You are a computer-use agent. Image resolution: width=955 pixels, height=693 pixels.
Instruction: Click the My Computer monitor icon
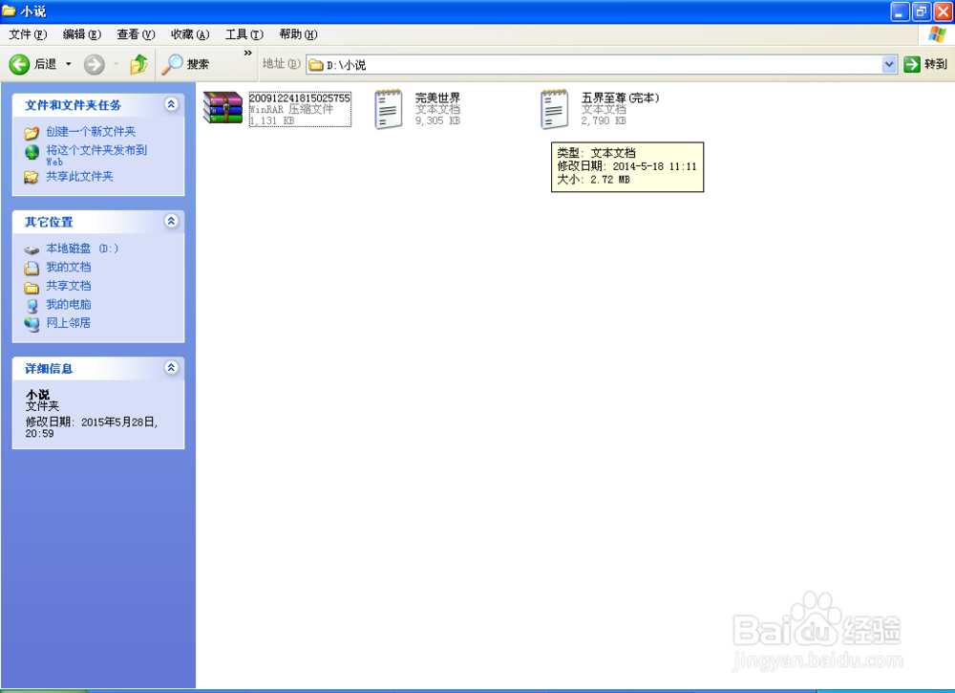pos(32,305)
